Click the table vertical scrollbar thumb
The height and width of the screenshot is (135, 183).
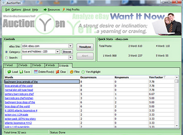[x=177, y=81]
